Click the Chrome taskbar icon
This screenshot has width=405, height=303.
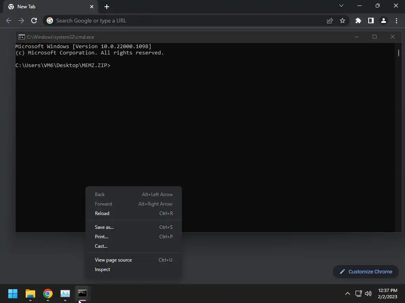(48, 294)
